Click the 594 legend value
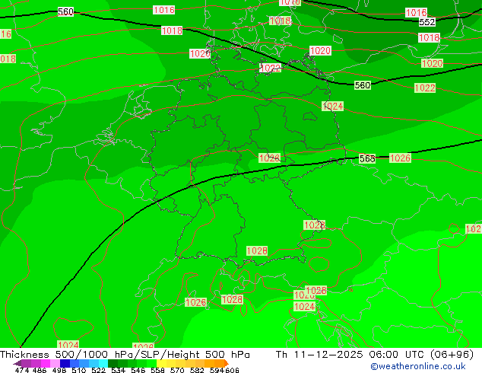Viewport: 482px width, 373px height. [217, 370]
